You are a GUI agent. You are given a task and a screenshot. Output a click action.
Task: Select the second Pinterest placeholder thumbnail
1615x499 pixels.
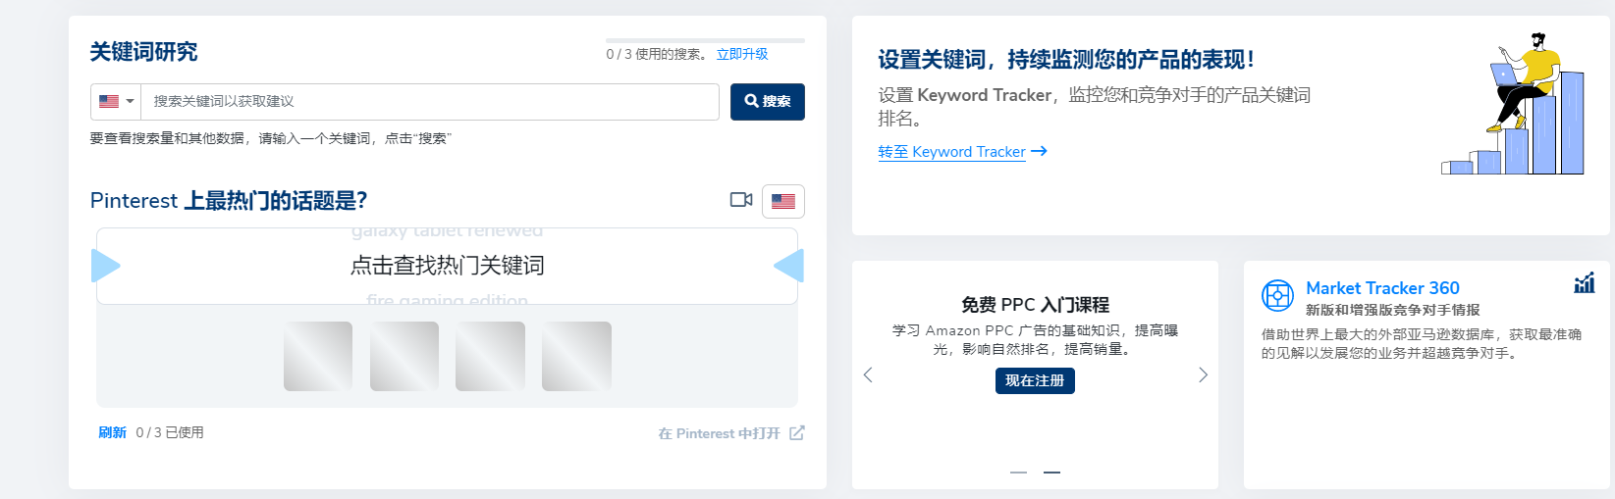coord(404,356)
